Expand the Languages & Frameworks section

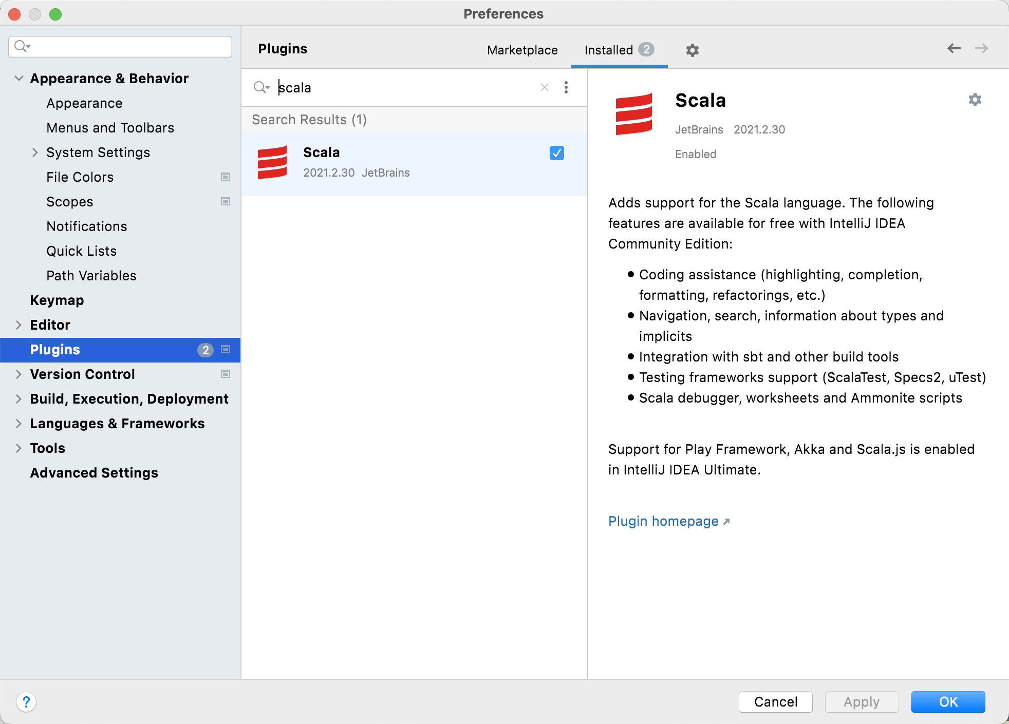pos(19,423)
